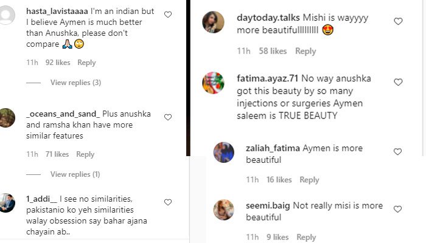Screen dimensions: 426x243
Task: Reply to hasta_lavistaaaa's comment
Action: (86, 63)
